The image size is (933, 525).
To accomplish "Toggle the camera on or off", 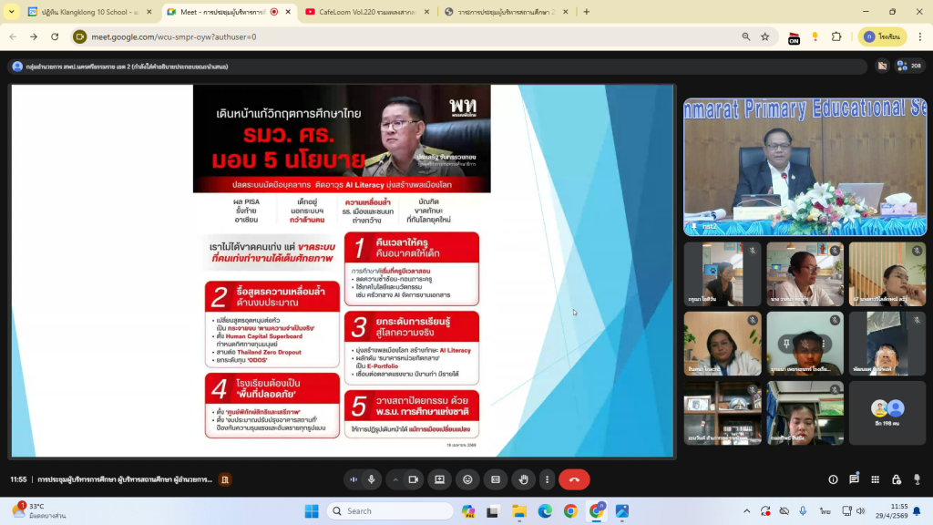I will (x=412, y=479).
